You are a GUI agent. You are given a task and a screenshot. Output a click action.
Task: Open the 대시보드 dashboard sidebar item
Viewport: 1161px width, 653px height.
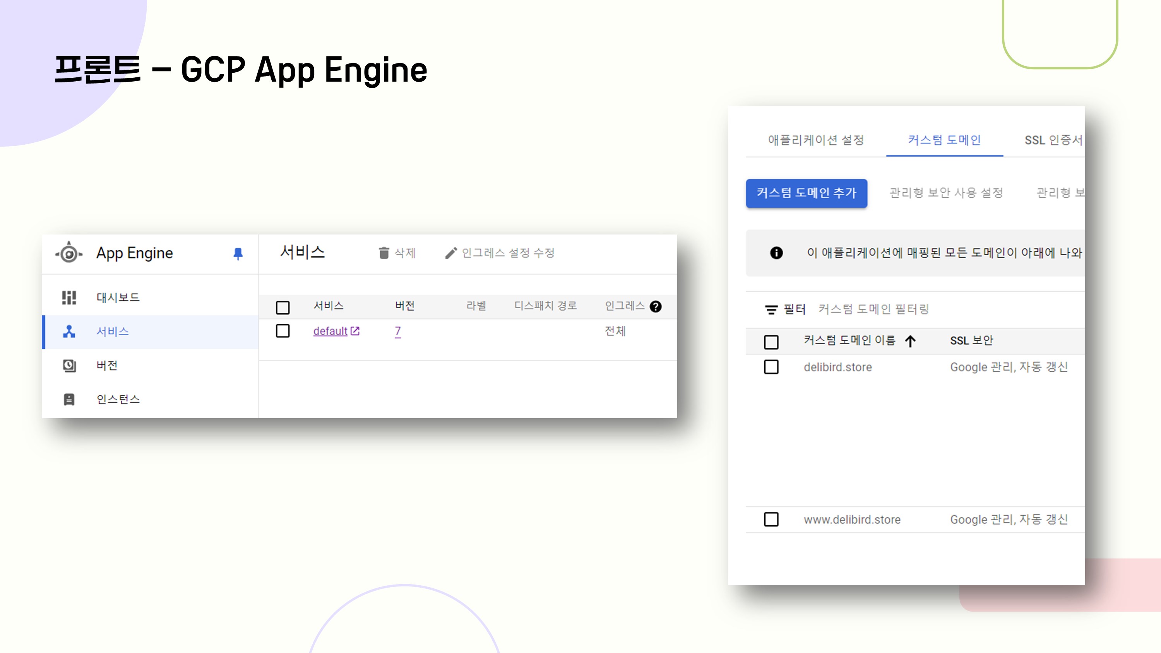pos(118,297)
